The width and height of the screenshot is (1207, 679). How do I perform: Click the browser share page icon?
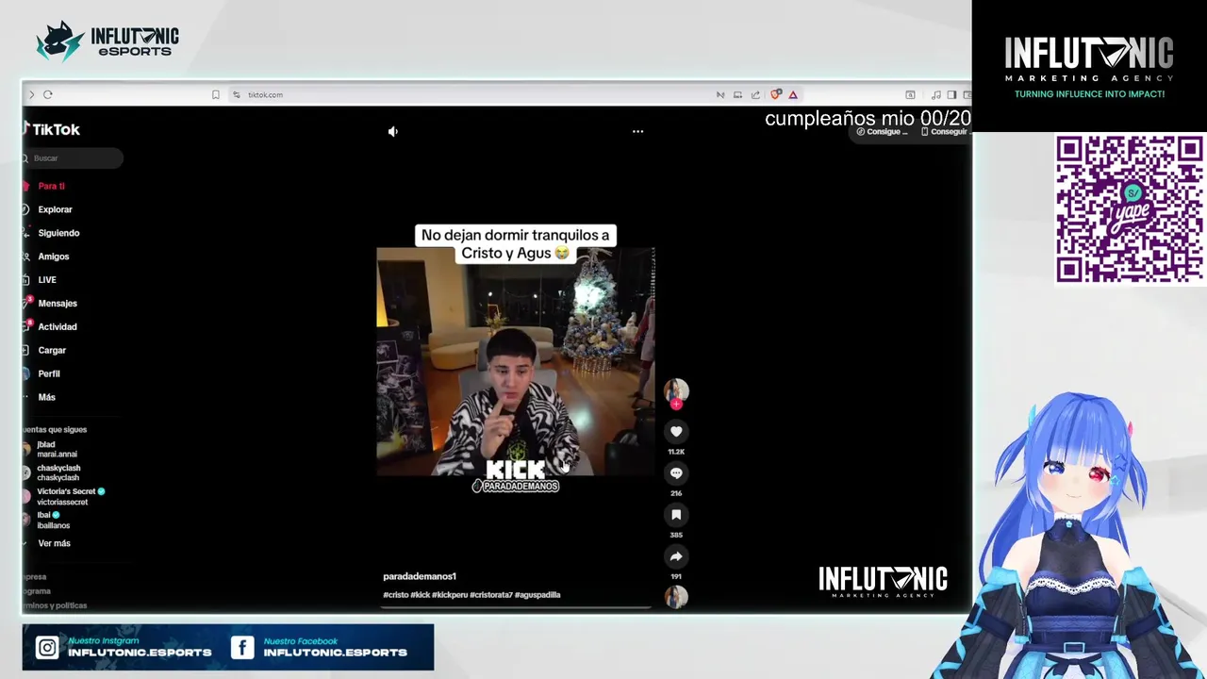[755, 94]
